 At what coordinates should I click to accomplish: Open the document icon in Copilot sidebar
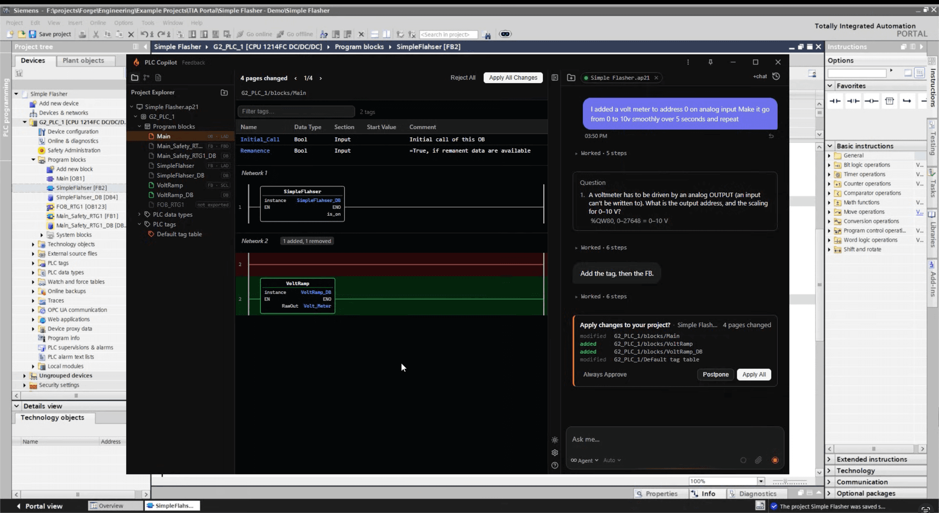(x=158, y=77)
